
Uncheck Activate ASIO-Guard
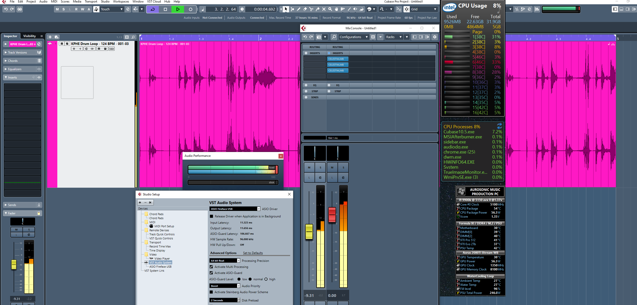pyautogui.click(x=211, y=273)
